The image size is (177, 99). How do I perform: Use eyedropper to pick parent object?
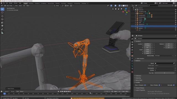click(174, 64)
